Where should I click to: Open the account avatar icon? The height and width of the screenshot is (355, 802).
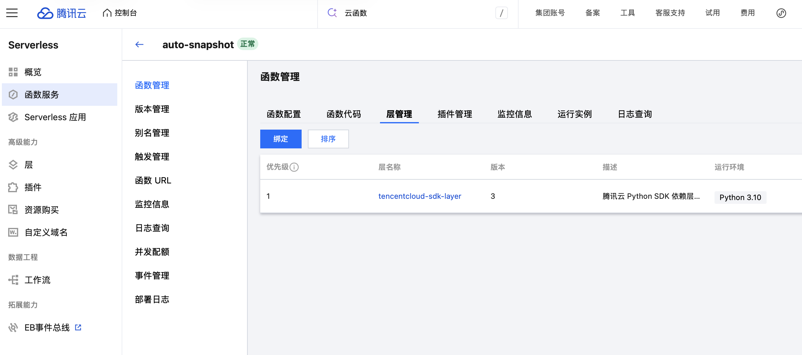781,13
